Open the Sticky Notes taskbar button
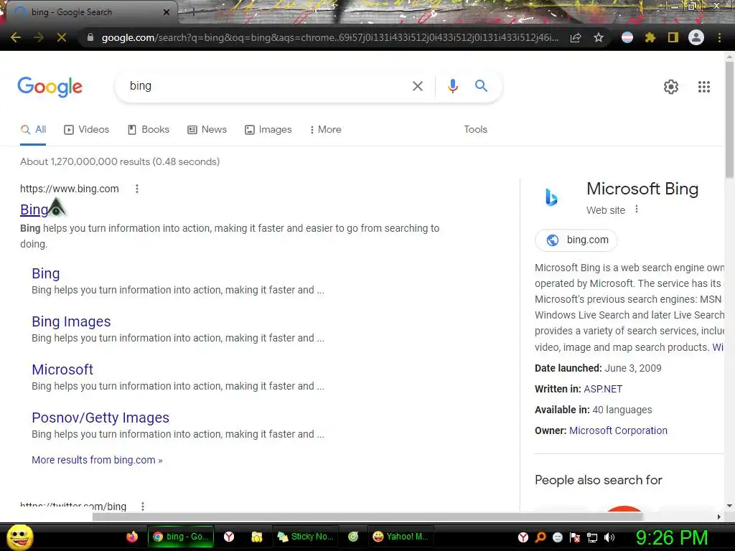The height and width of the screenshot is (551, 735). pyautogui.click(x=306, y=537)
